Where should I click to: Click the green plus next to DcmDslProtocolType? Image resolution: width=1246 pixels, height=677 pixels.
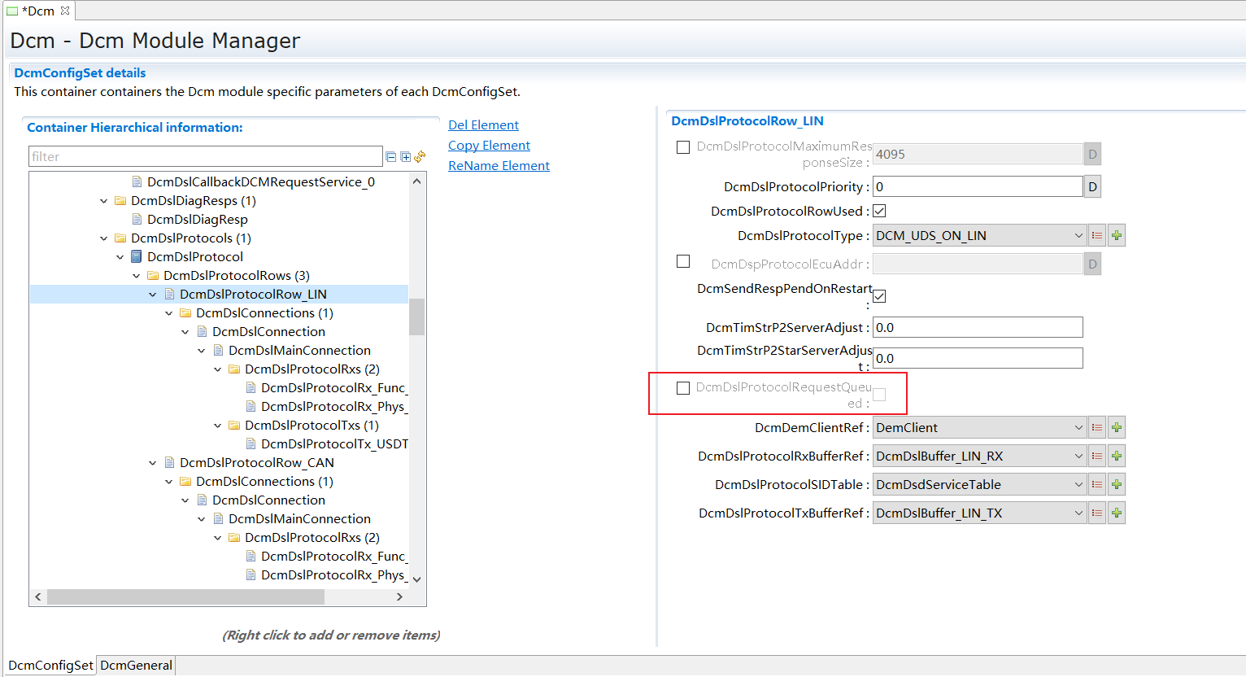pyautogui.click(x=1117, y=236)
